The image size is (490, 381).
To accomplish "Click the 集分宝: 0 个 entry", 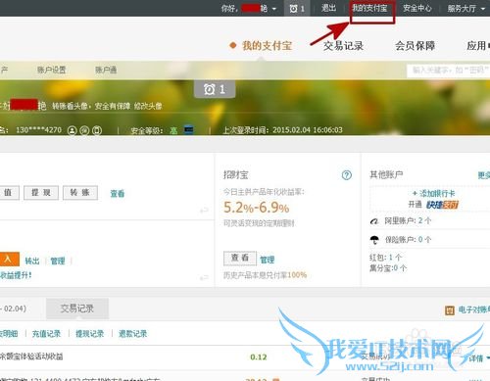I will (x=388, y=268).
